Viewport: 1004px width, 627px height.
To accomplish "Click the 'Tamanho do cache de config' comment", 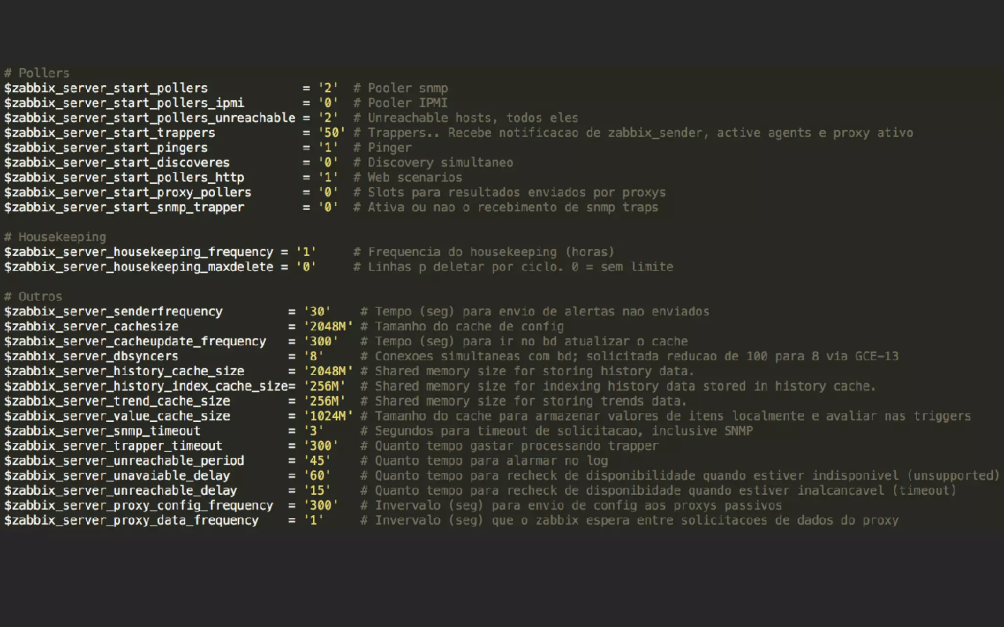I will click(x=469, y=327).
